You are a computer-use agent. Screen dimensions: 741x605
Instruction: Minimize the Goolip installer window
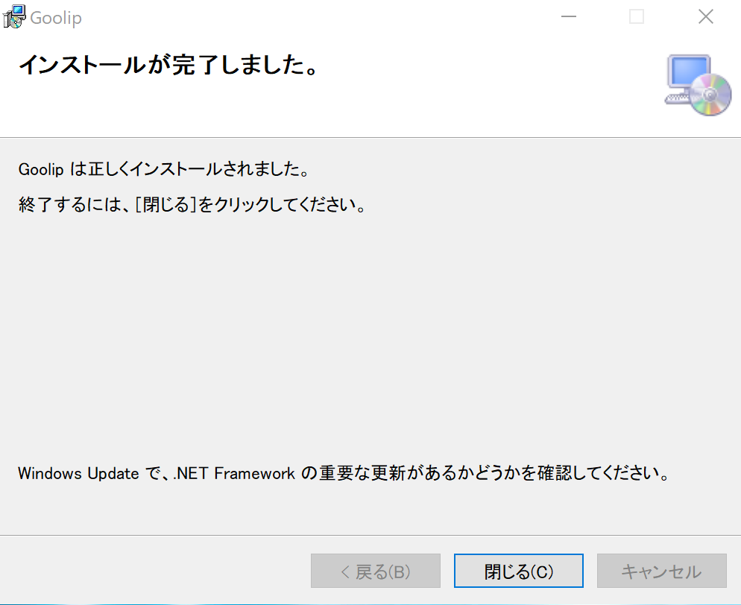coord(569,17)
